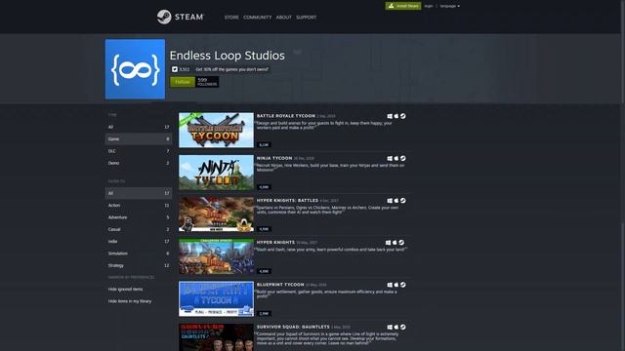Click the SteamOS icon on Battle Royale Tycoon row
Screen dimensions: 625x351
click(x=403, y=116)
